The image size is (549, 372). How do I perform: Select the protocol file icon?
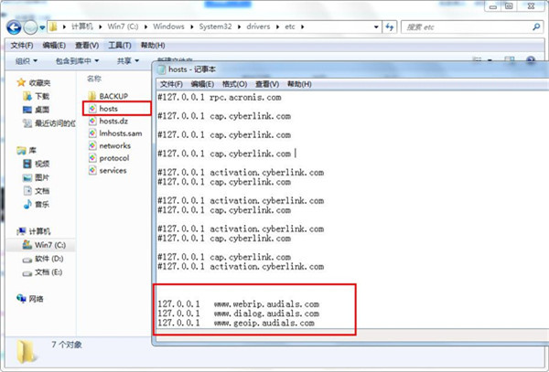click(92, 158)
